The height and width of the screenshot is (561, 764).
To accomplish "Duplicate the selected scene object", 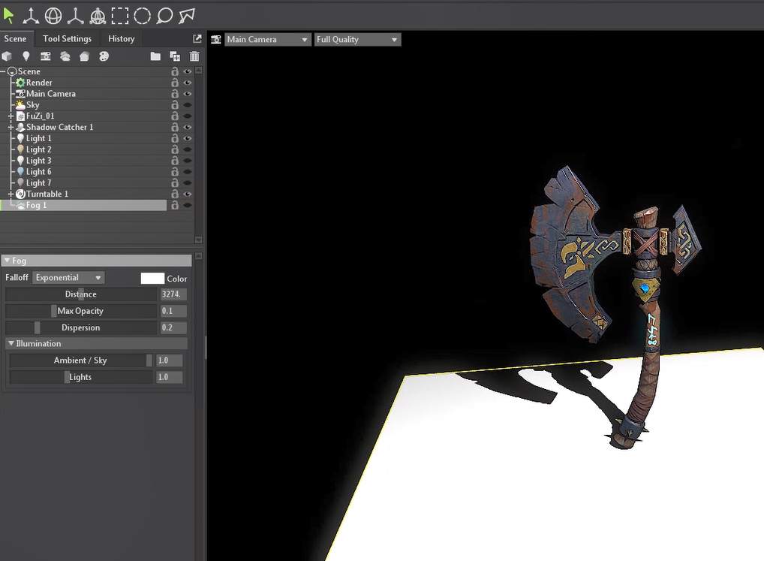I will pos(175,56).
